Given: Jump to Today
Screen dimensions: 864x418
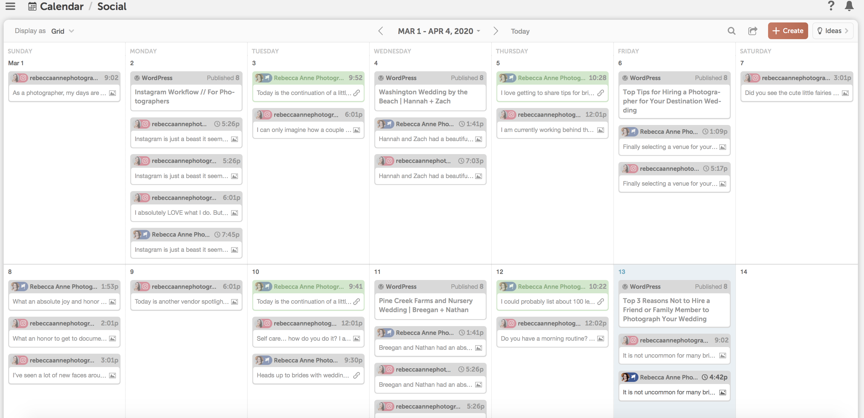Looking at the screenshot, I should (x=520, y=31).
